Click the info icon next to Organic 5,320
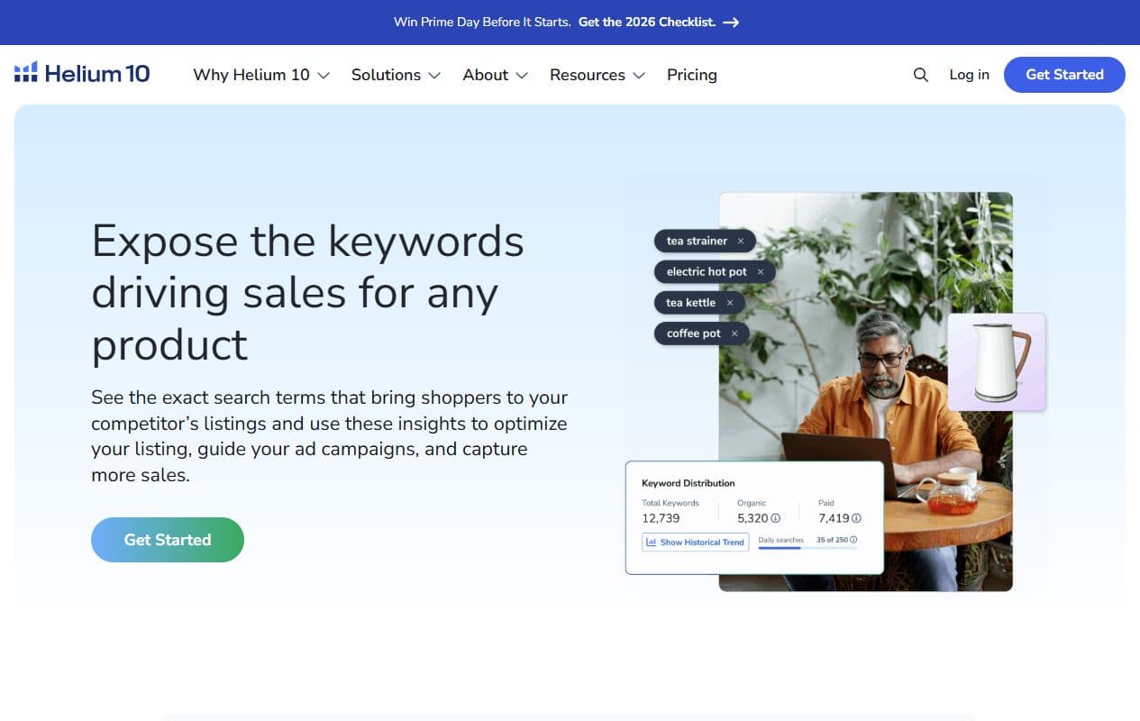The width and height of the screenshot is (1140, 721). click(776, 518)
